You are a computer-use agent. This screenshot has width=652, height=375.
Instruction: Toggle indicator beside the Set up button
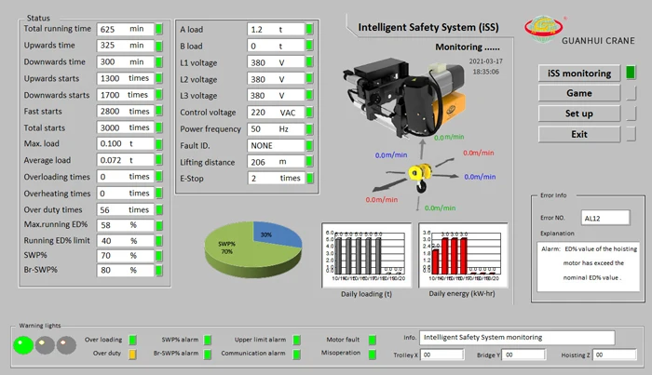(x=631, y=114)
